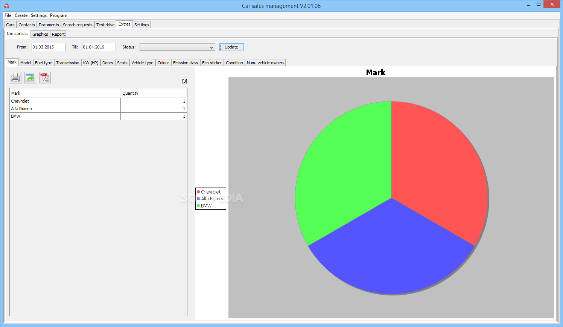
Task: Click the [3] record count label
Action: pyautogui.click(x=184, y=81)
